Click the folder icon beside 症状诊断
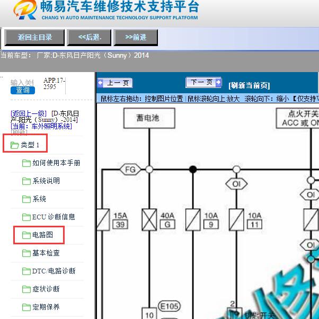The image size is (319, 319). pos(26,289)
